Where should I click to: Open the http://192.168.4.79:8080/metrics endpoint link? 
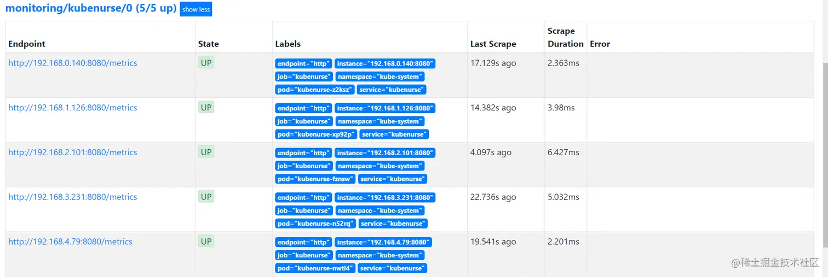(70, 241)
